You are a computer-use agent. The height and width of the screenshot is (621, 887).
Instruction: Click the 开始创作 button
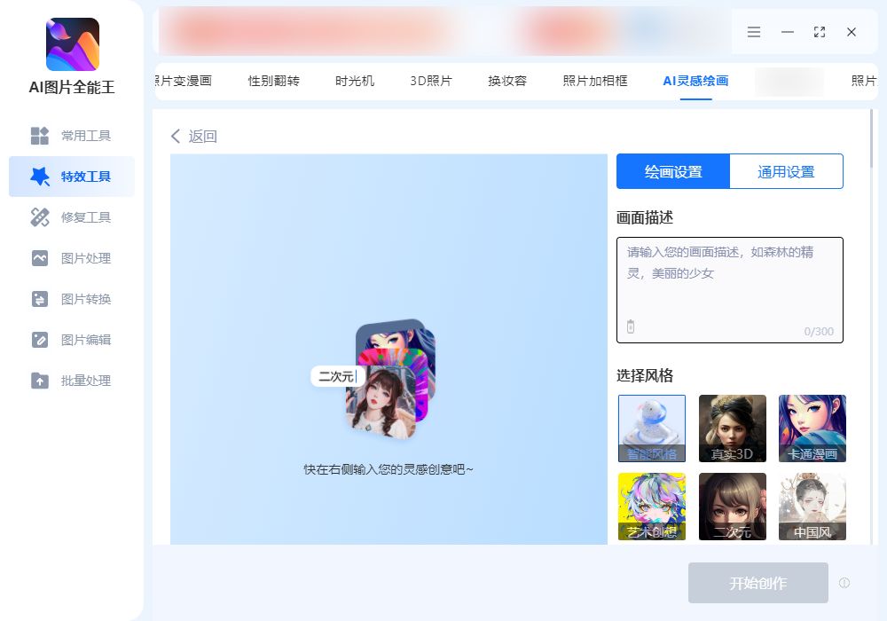[758, 583]
